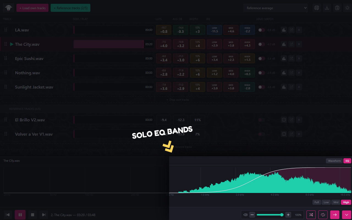Image resolution: width=352 pixels, height=220 pixels.
Task: Seek within The City.wav progress bar
Action: tap(114, 44)
